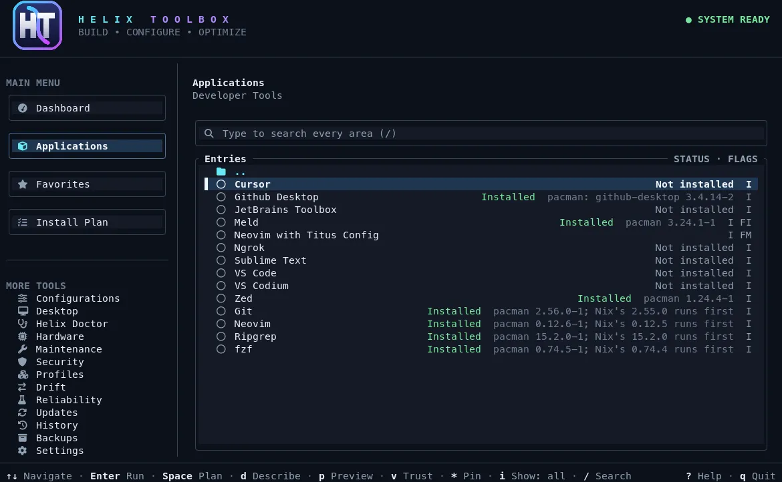Screen dimensions: 782x482
Task: Click the Reliability flask icon
Action: tap(23, 400)
